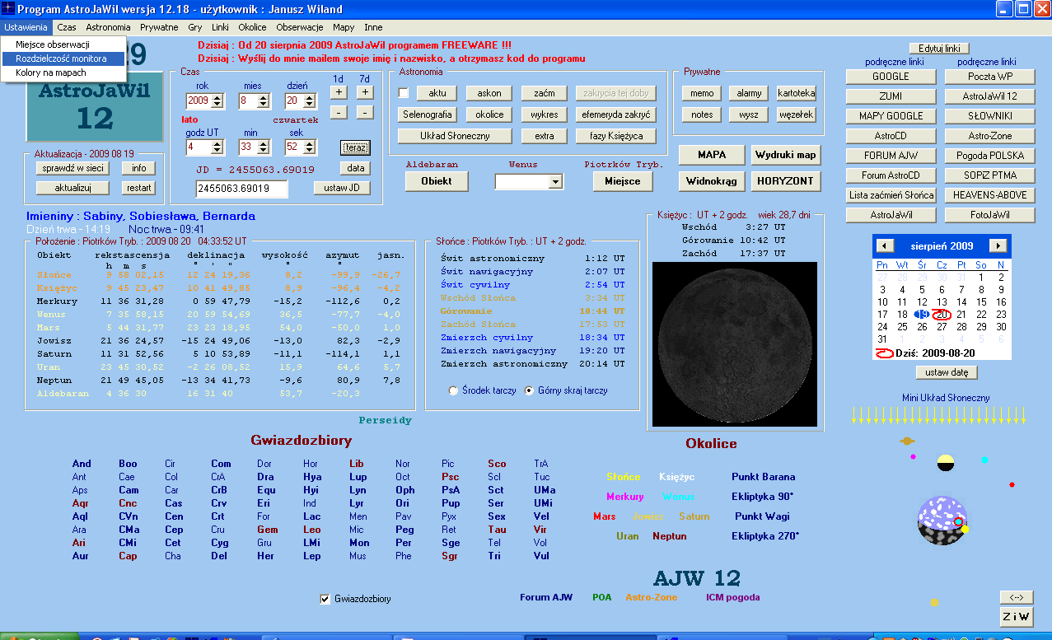Image resolution: width=1052 pixels, height=640 pixels.
Task: Select day 21 in the calendar
Action: click(x=961, y=315)
